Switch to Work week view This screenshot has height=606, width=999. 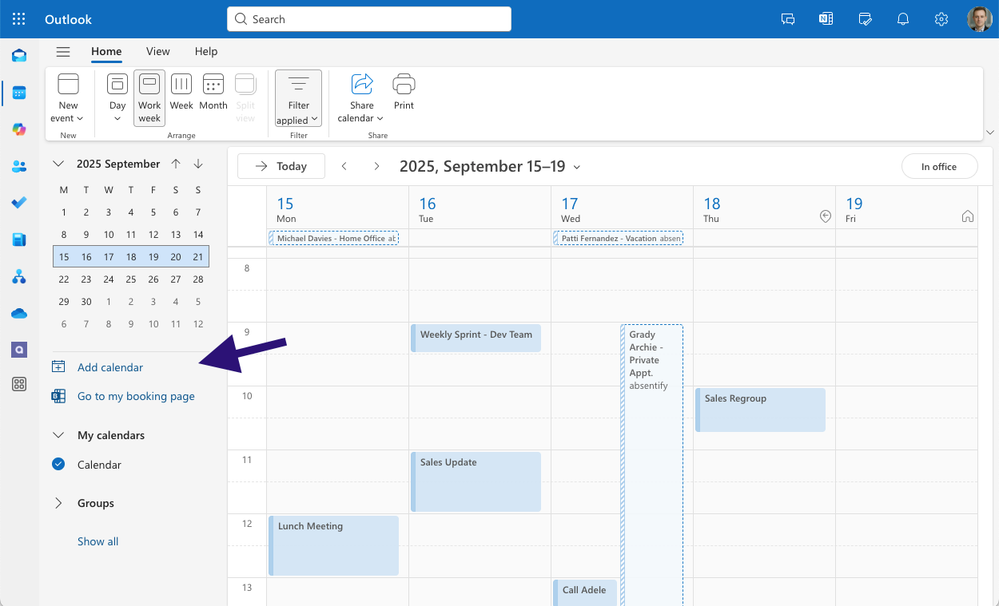149,98
